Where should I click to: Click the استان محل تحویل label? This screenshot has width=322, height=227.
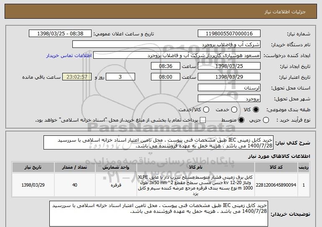[291, 88]
